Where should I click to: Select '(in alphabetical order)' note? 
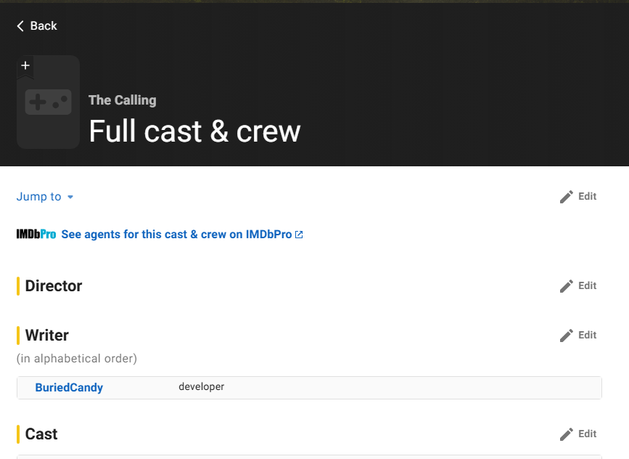click(x=77, y=358)
